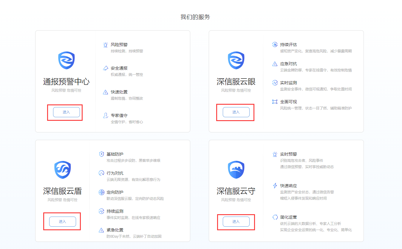Click the 行为对抗 circular icon

coord(101,173)
